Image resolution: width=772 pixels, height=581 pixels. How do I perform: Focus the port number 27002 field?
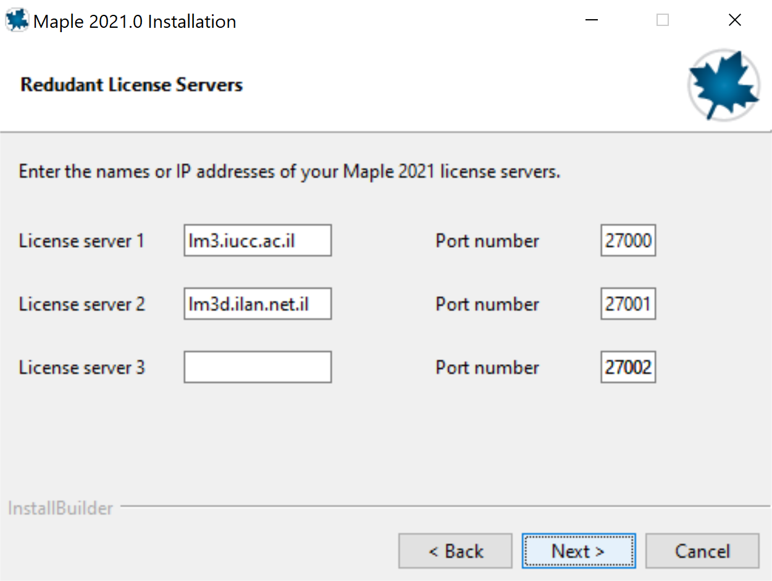[x=627, y=367]
